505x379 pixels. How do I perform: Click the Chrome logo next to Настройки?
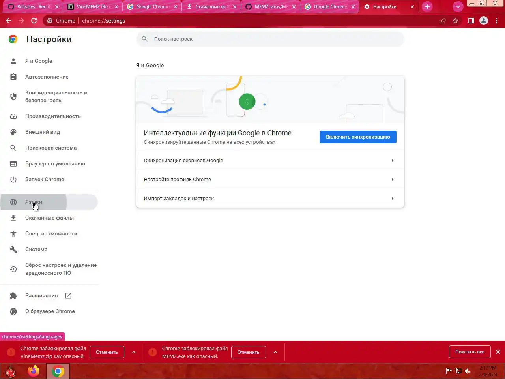pos(13,39)
